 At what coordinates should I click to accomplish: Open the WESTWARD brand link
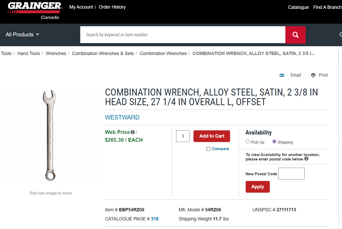click(122, 117)
